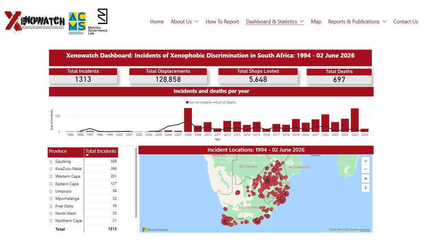This screenshot has width=425, height=244.
Task: Expand the Gauteng province row
Action: pos(51,161)
